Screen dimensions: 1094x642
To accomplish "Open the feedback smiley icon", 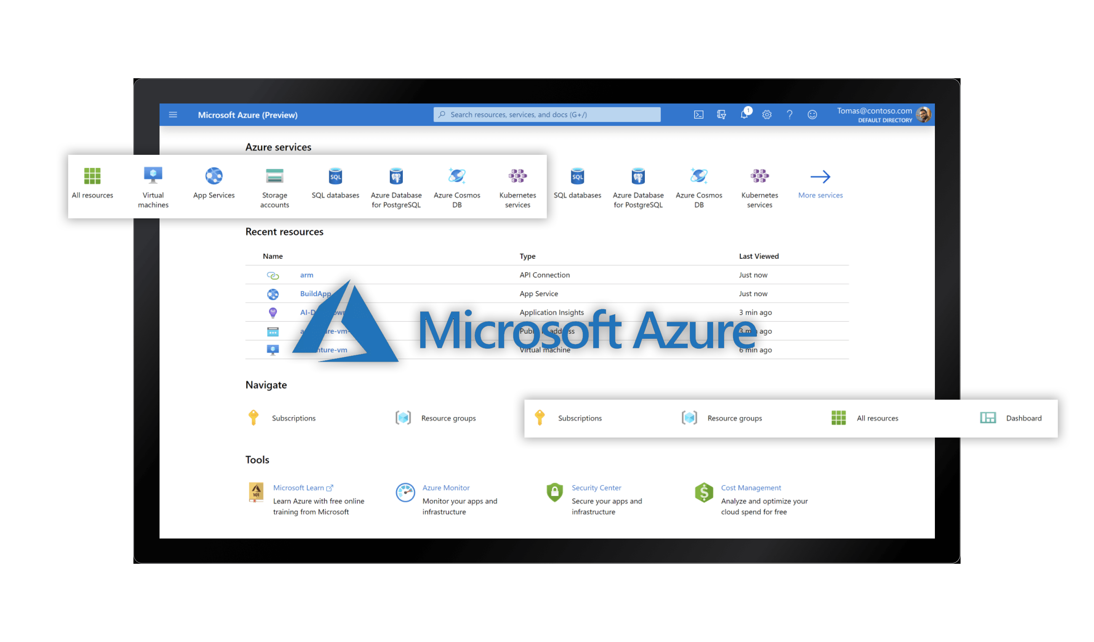I will (x=812, y=115).
